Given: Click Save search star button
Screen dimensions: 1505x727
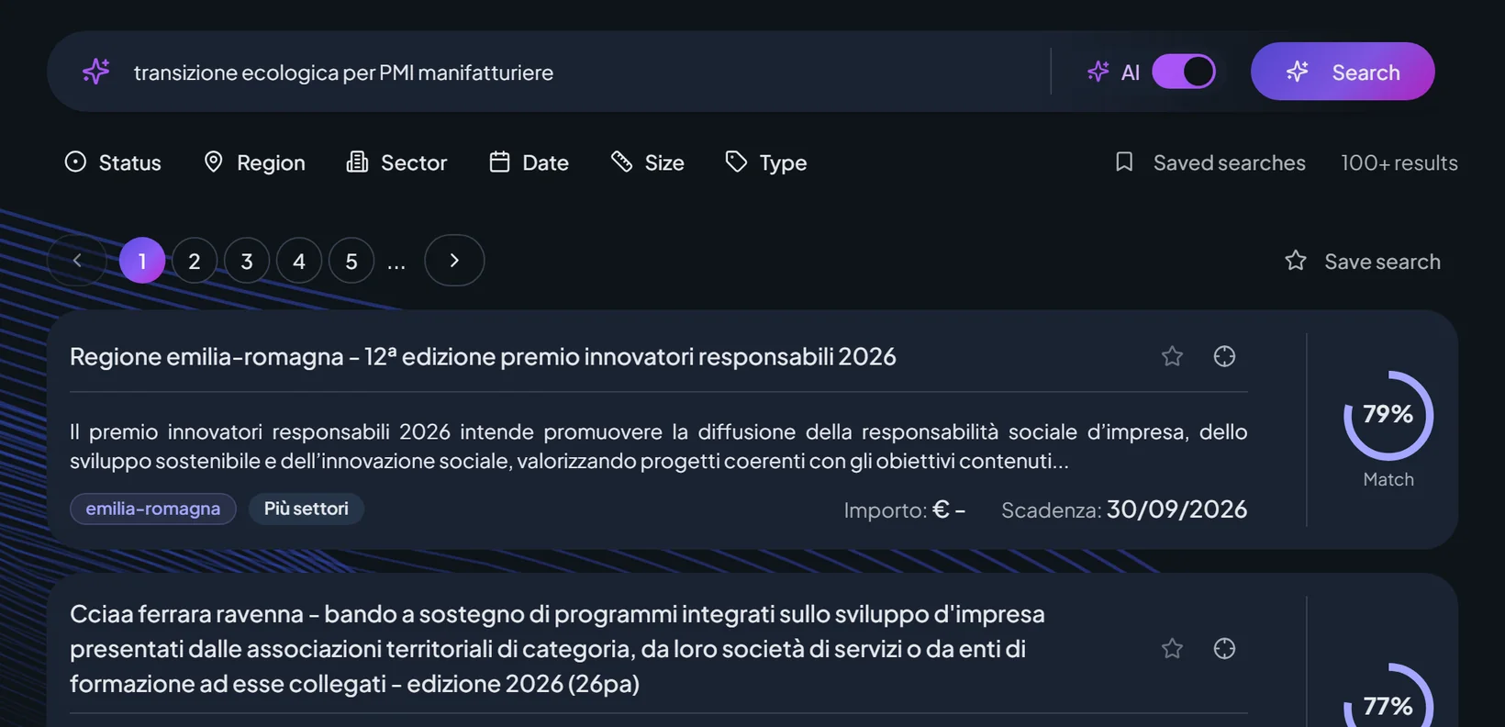Looking at the screenshot, I should point(1363,262).
